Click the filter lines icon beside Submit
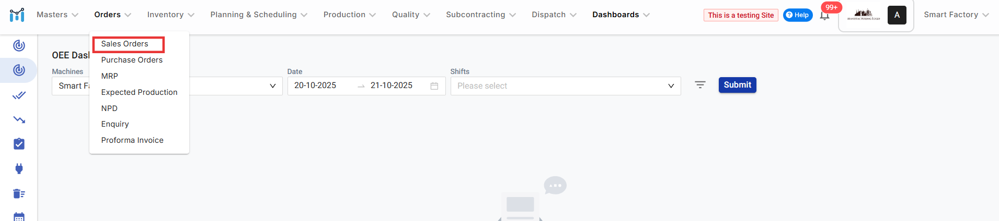The image size is (999, 221). coord(700,84)
